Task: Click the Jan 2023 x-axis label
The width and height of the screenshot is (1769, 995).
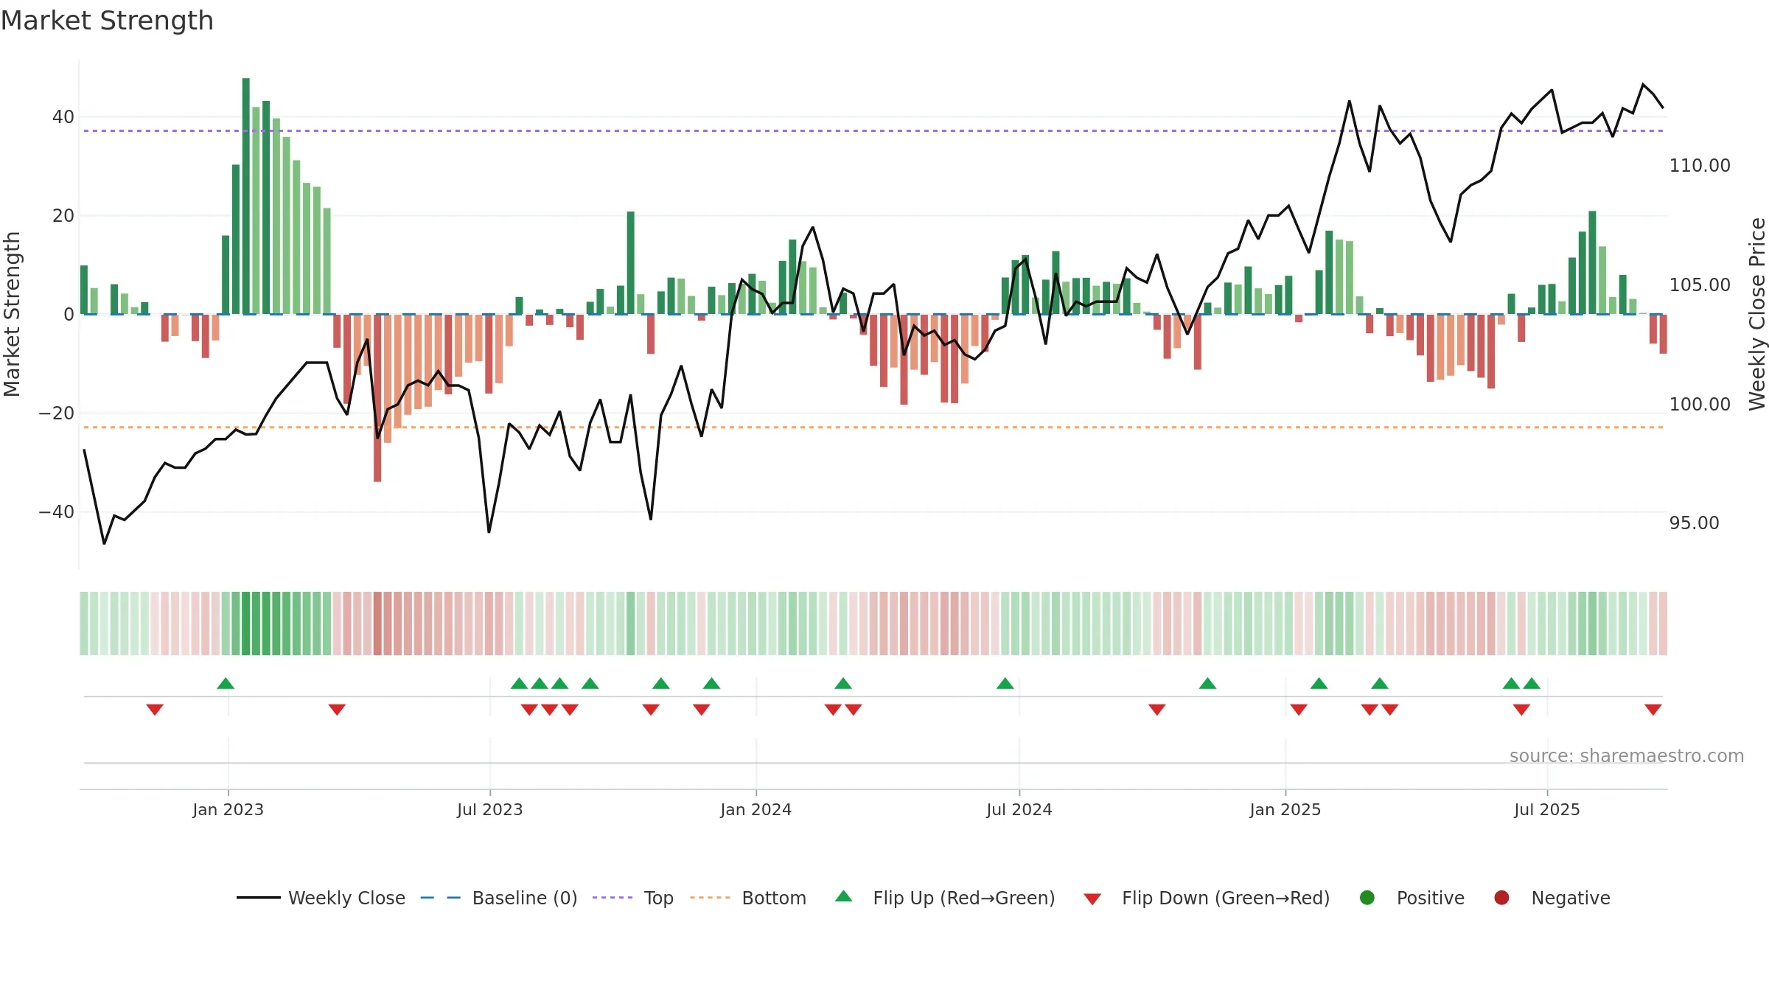Action: (228, 809)
